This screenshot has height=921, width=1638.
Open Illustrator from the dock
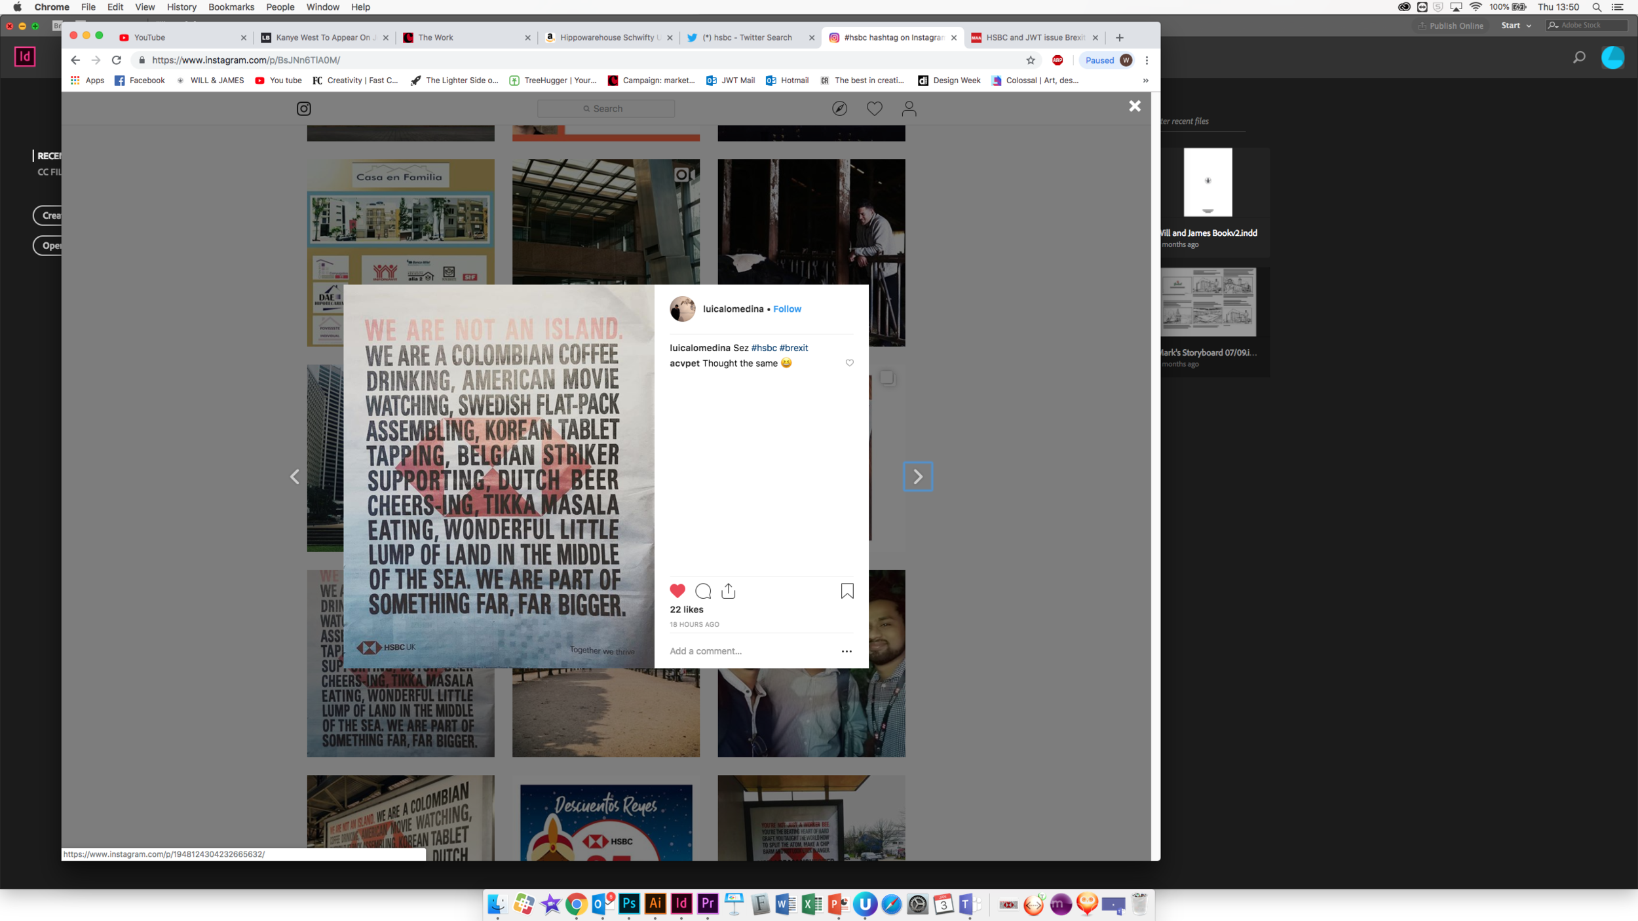tap(655, 904)
